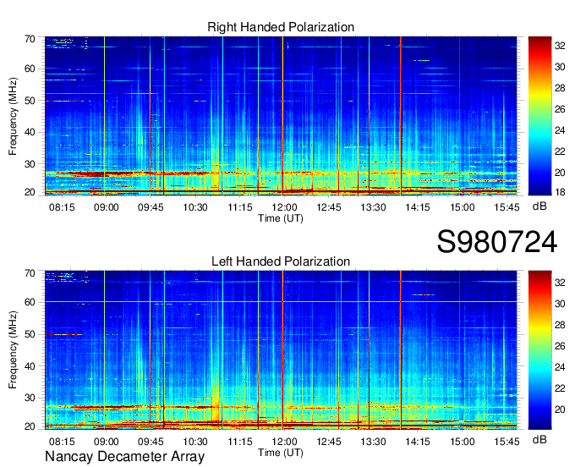
Task: Click the 30 dB label on the bottom color bar
Action: point(560,304)
